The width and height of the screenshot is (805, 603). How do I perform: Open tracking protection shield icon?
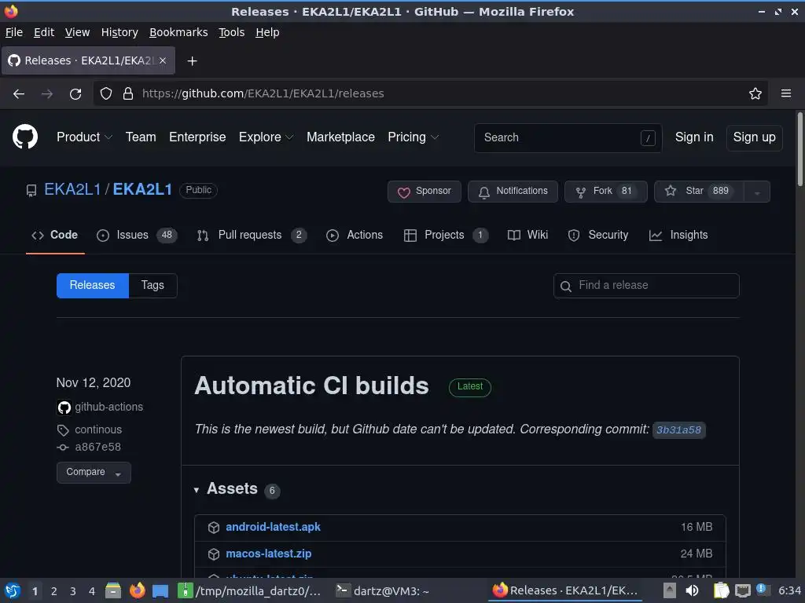pos(106,94)
